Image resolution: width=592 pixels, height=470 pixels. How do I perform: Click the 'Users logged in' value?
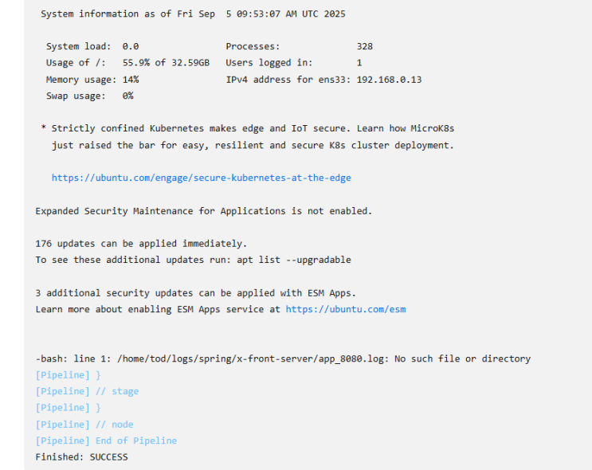coord(359,63)
